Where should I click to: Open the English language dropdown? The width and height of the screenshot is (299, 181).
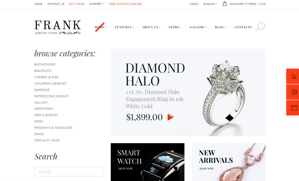click(210, 4)
